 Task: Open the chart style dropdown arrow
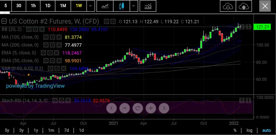[134, 6]
